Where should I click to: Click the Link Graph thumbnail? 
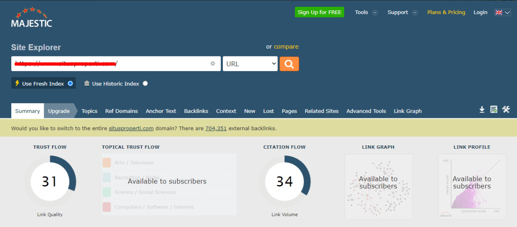tap(378, 186)
